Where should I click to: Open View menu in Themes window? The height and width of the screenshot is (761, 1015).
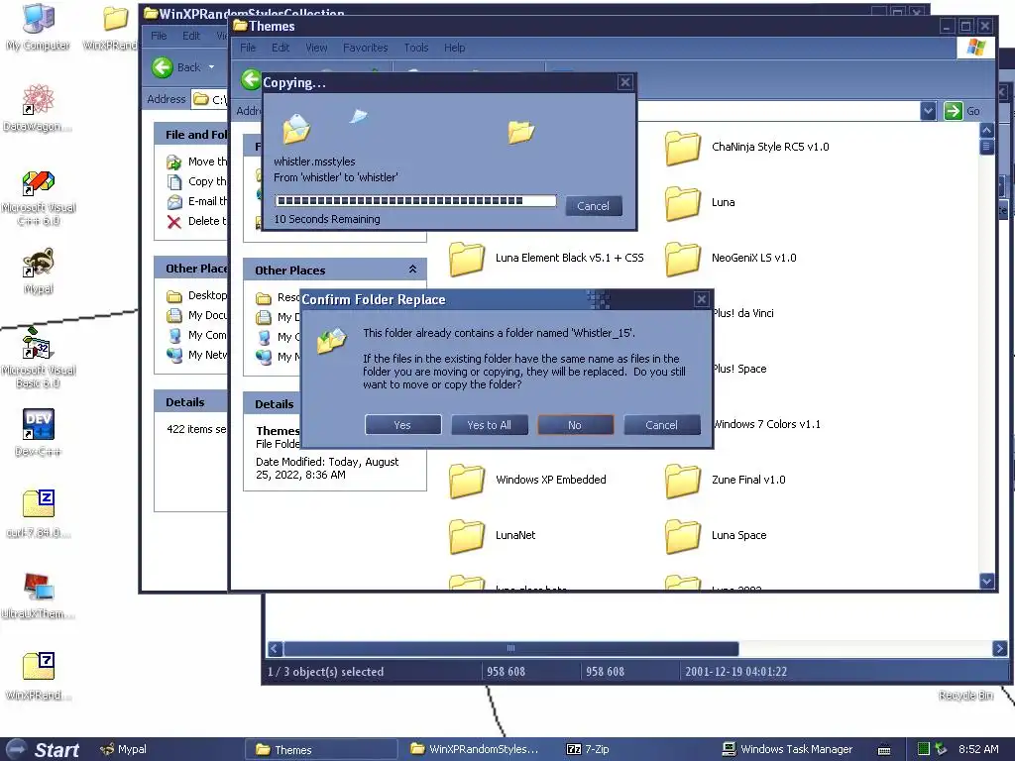coord(316,48)
